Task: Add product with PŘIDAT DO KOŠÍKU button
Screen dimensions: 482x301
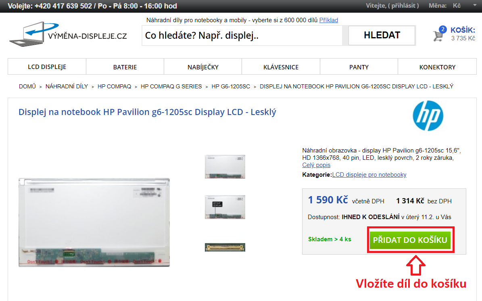Action: (410, 240)
